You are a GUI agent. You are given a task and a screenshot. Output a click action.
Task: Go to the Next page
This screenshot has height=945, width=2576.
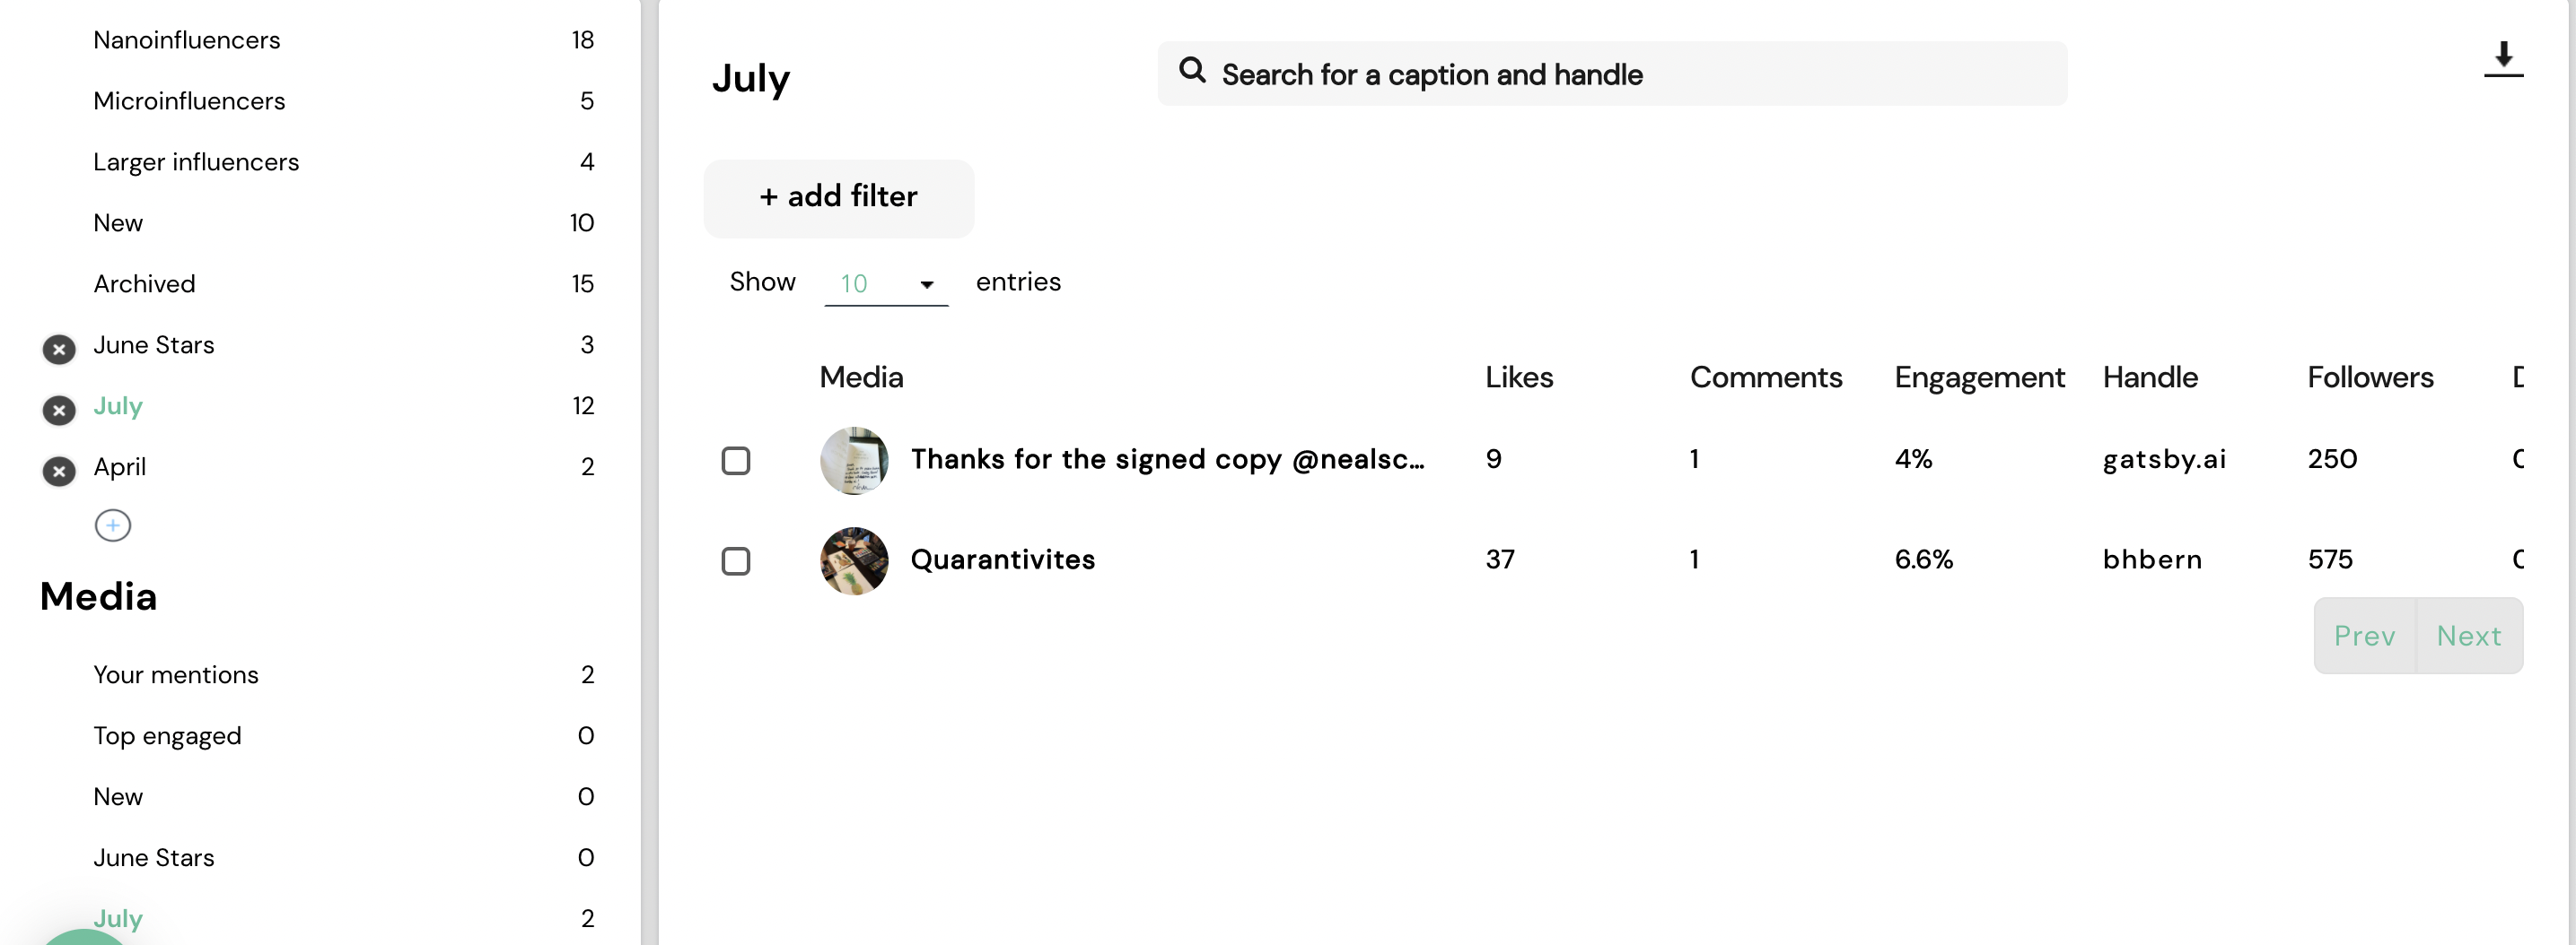(2469, 637)
